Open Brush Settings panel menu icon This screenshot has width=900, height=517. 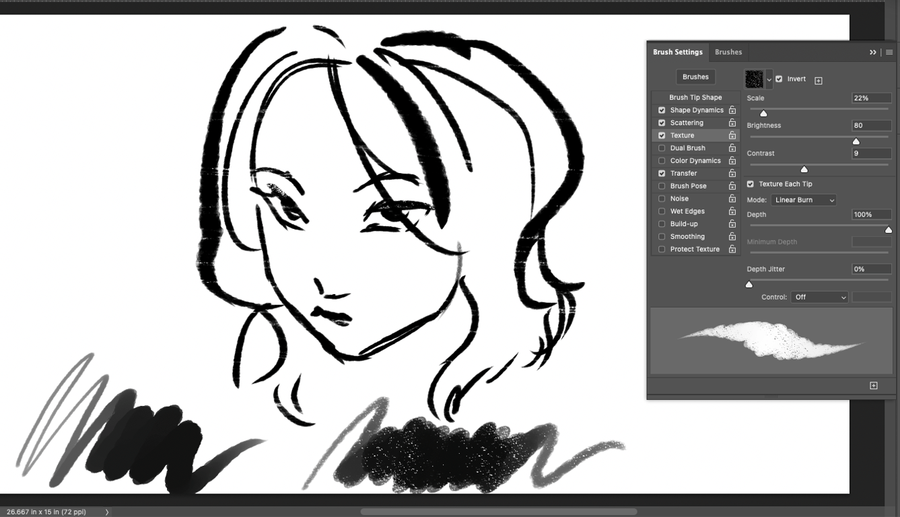pyautogui.click(x=889, y=52)
